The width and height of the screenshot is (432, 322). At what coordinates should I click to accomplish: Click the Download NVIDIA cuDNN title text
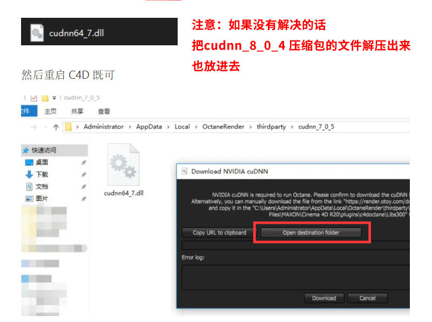pos(230,172)
